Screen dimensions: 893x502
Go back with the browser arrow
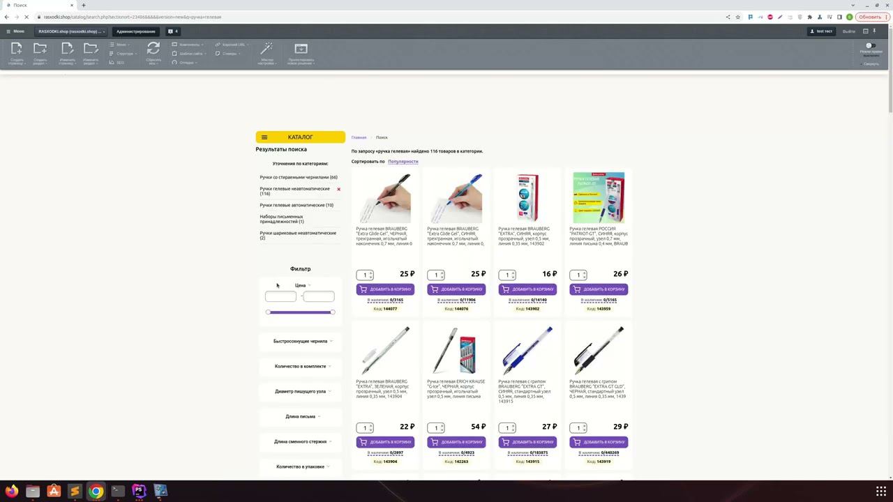[7, 17]
